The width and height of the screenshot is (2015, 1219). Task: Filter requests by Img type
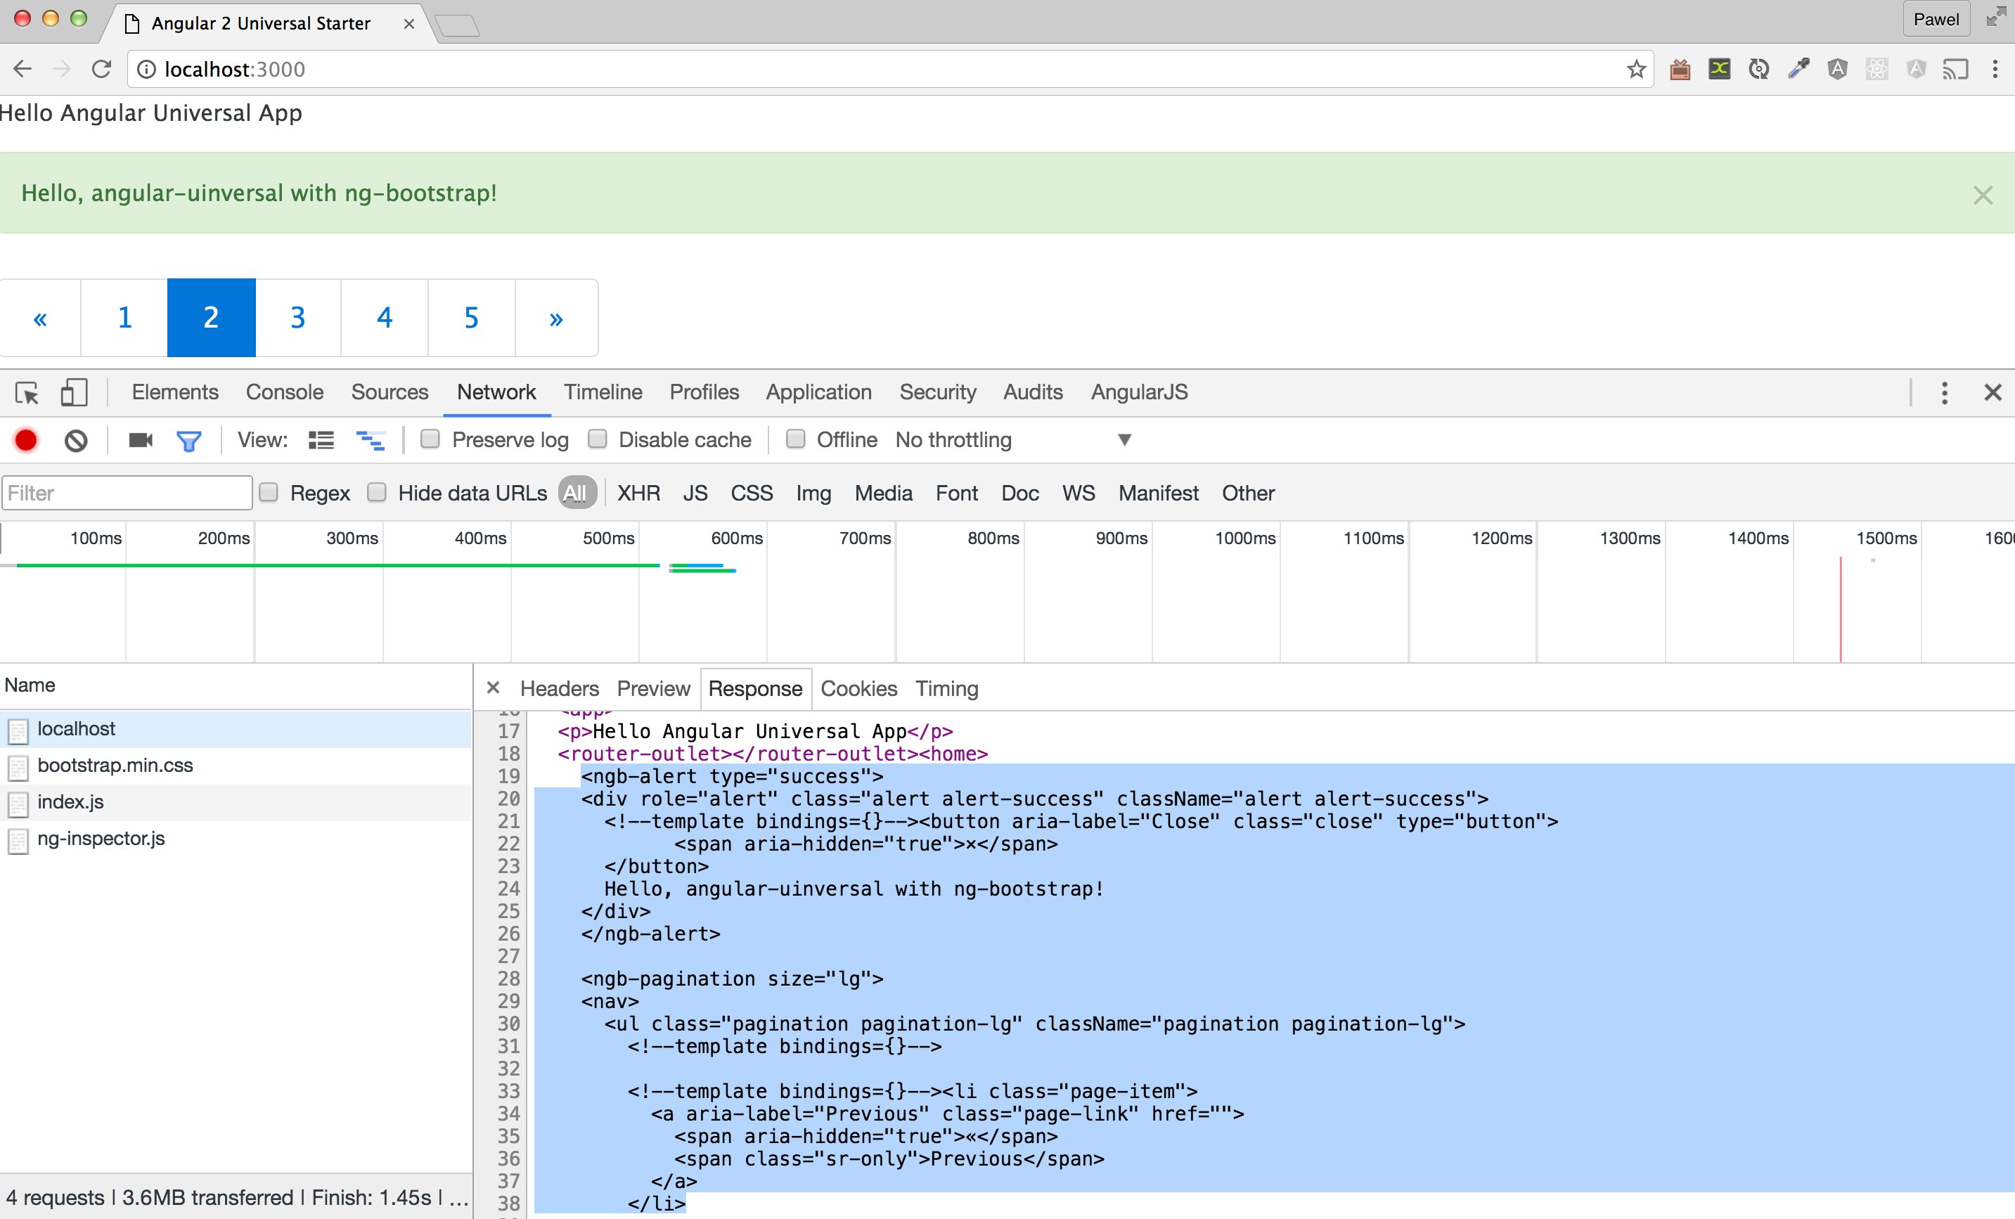coord(813,493)
